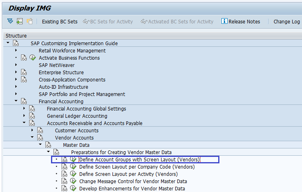Expand SAP NetWeaver node

coord(16,65)
